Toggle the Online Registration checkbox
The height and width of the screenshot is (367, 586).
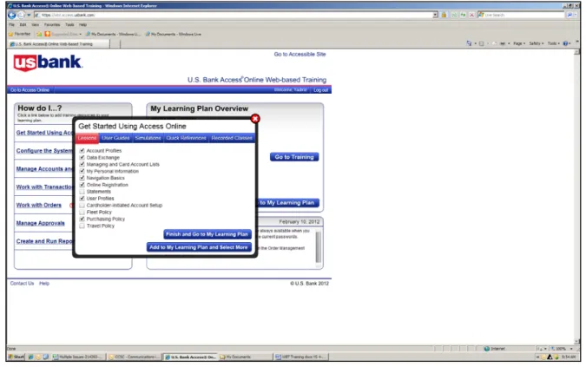point(82,185)
